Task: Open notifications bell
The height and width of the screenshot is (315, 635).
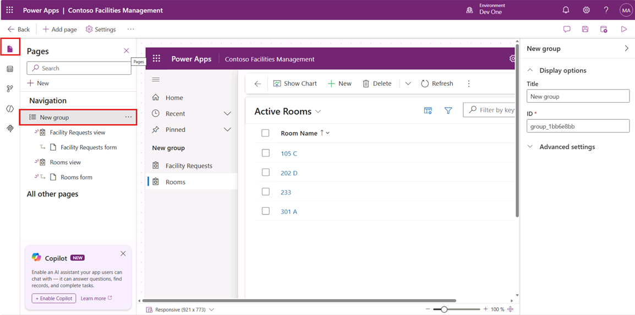Action: coord(566,10)
